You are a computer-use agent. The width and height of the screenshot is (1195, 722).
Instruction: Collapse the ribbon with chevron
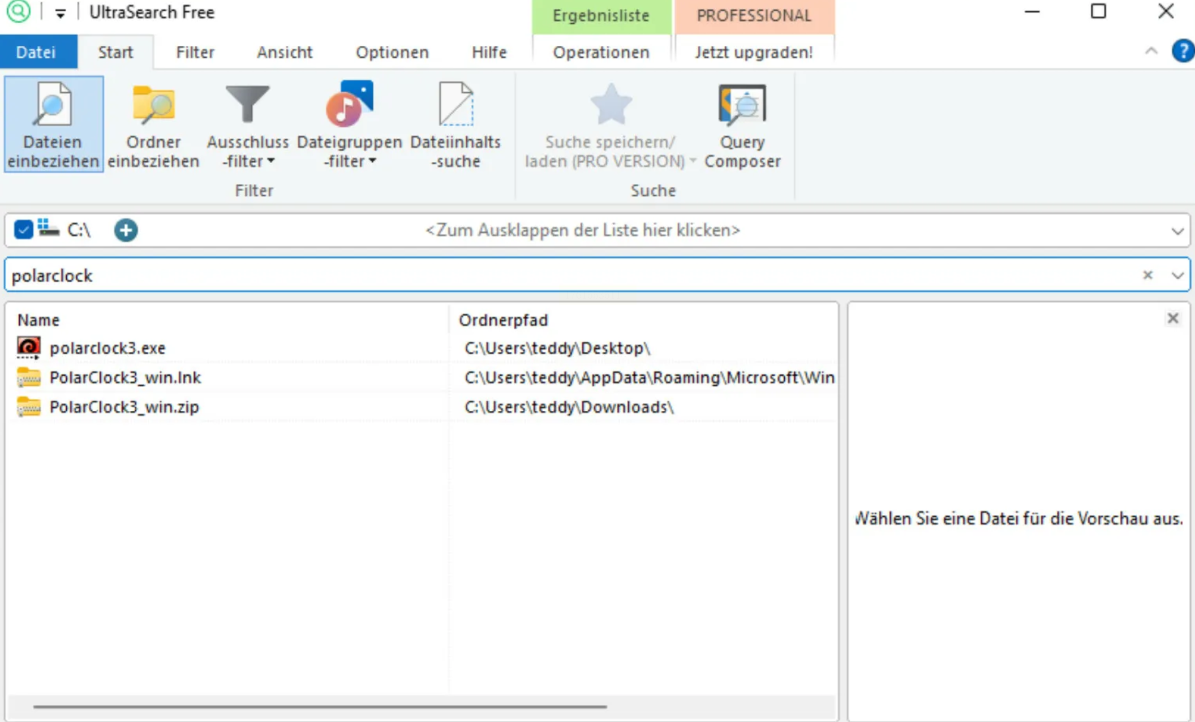click(1151, 51)
